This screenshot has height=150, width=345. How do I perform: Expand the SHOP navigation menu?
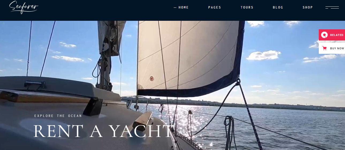308,7
